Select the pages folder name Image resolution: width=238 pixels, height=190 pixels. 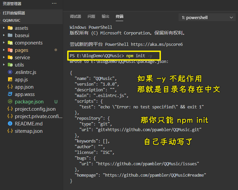coord(21,51)
